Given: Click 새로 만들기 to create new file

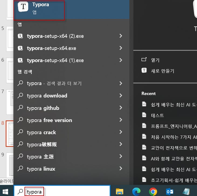Looking at the screenshot, I should click(x=163, y=71).
